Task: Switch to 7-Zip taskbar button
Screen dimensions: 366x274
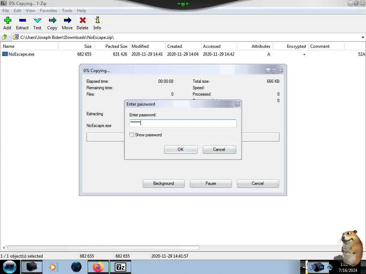Action: pos(120,267)
